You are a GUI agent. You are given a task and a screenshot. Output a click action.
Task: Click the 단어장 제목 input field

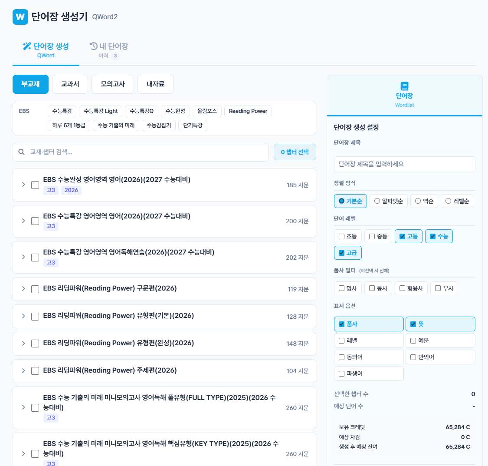tap(404, 164)
